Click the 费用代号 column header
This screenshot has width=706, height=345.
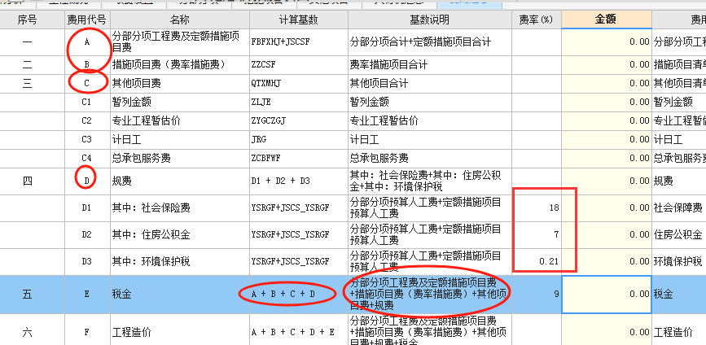(x=87, y=20)
